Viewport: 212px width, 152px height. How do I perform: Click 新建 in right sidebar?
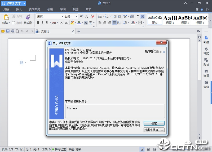206,40
